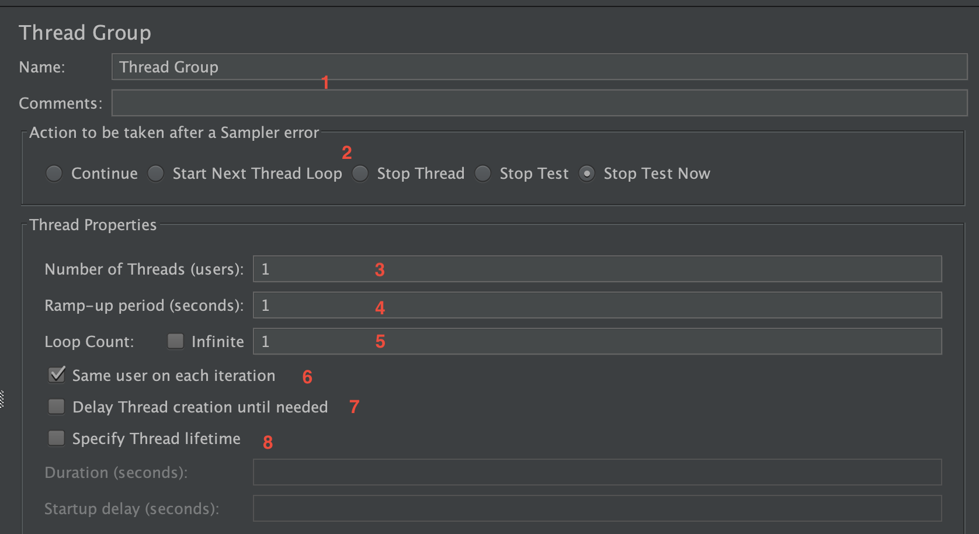Click the Thread Properties section title
Image resolution: width=979 pixels, height=534 pixels.
(x=93, y=225)
